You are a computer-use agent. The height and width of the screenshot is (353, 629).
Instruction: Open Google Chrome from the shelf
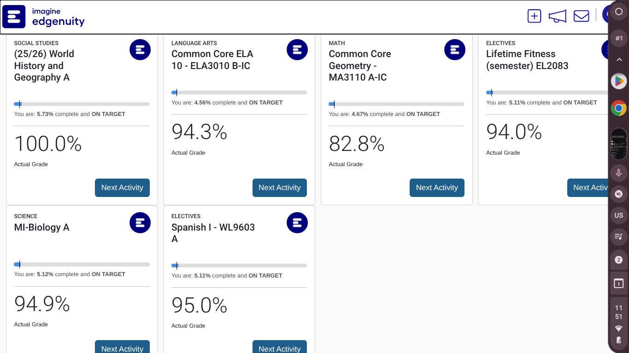tap(619, 109)
